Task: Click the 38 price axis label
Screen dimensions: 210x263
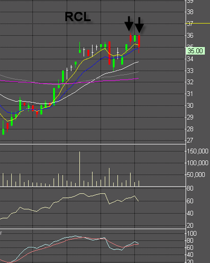Action: 190,12
